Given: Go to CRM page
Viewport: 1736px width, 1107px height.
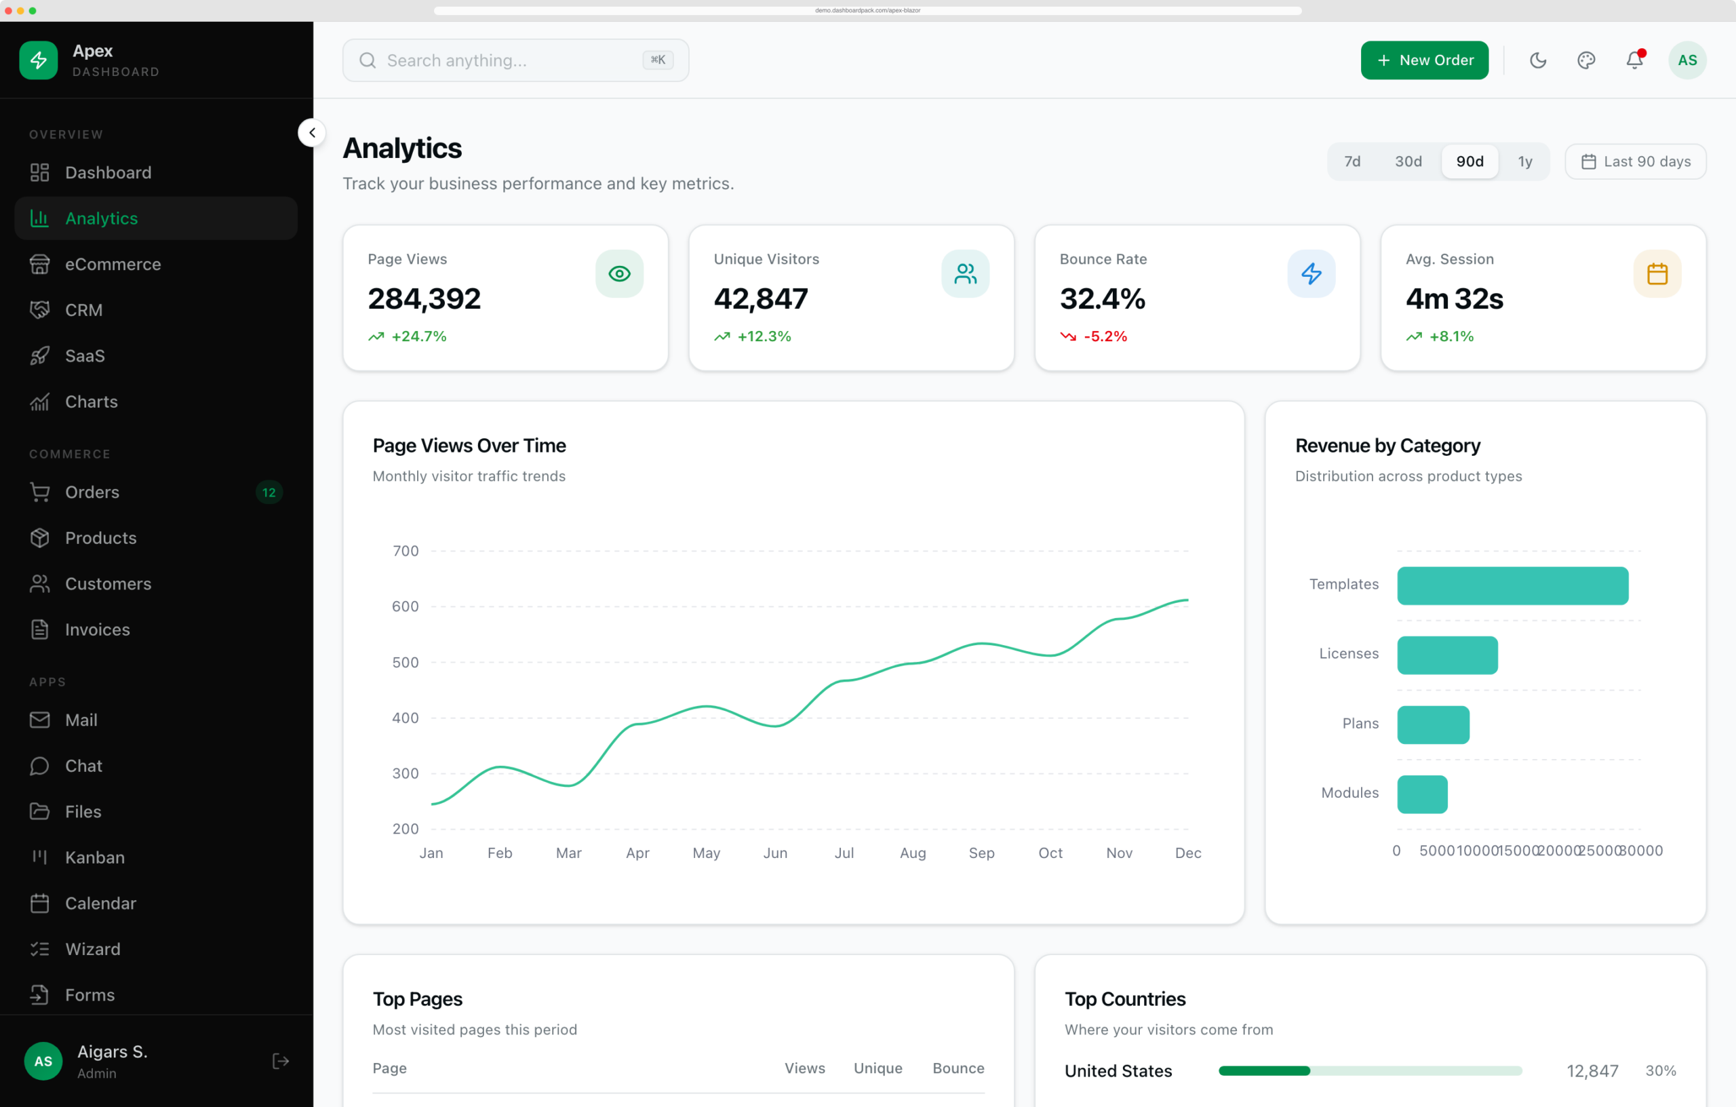Looking at the screenshot, I should [x=156, y=310].
